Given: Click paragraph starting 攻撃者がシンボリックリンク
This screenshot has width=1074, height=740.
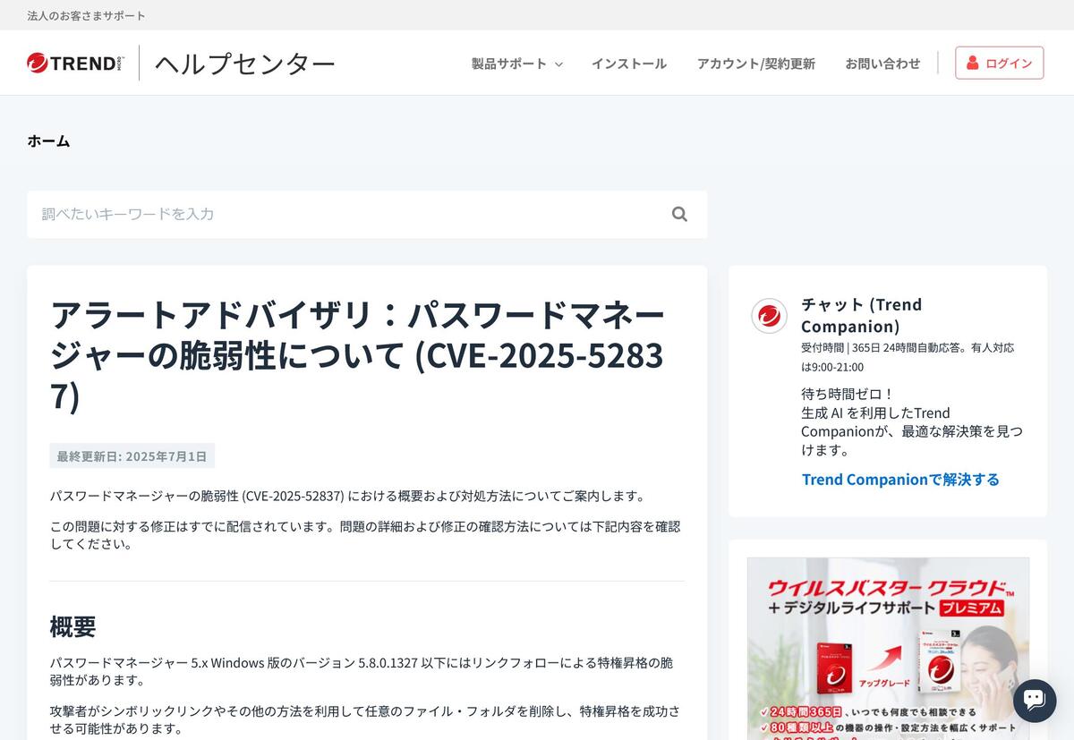Looking at the screenshot, I should (364, 719).
